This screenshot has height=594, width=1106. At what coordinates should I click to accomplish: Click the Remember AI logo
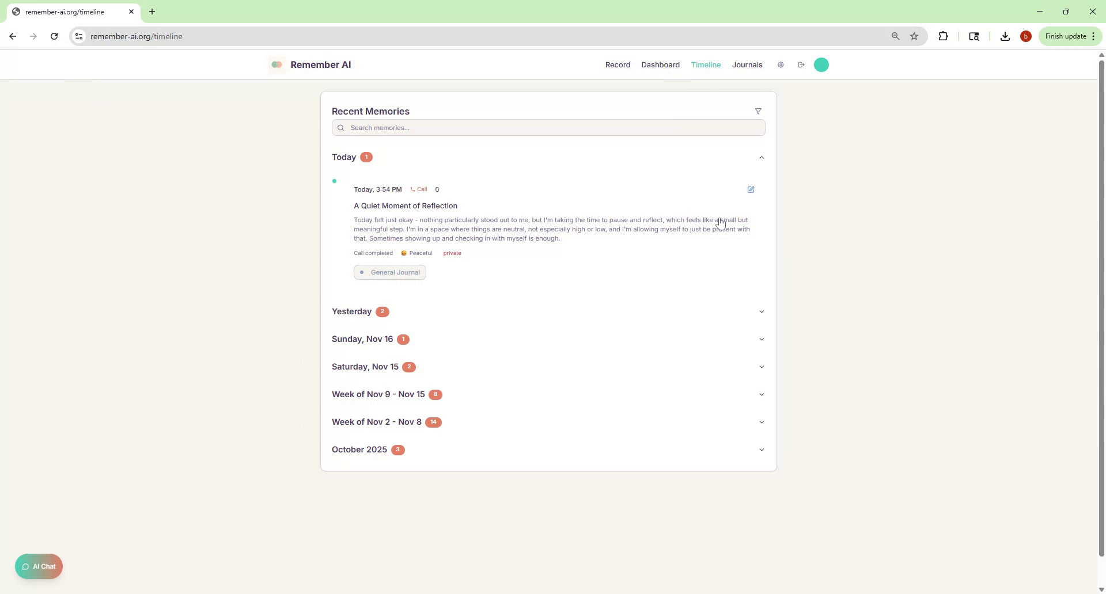(310, 64)
